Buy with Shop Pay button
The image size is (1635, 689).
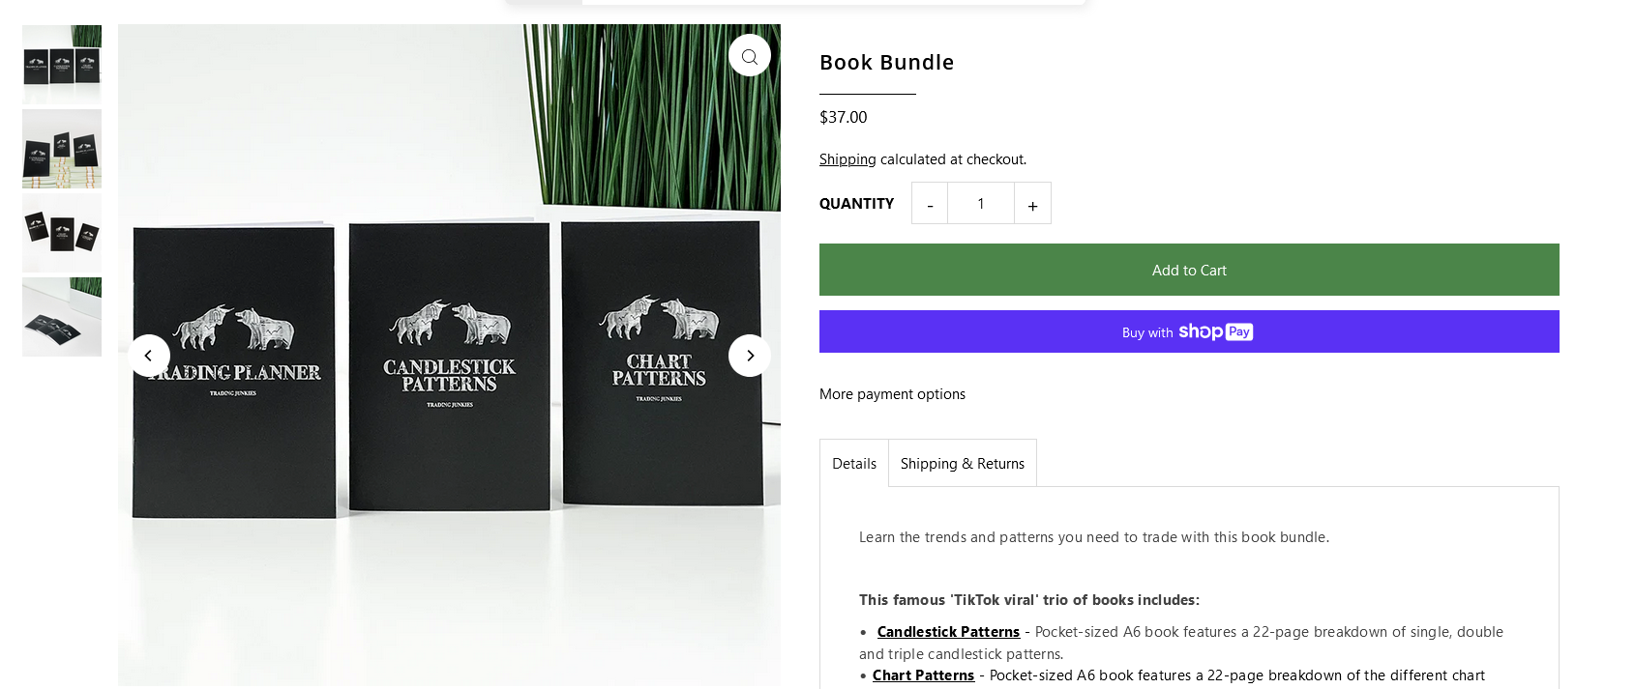(x=1189, y=331)
